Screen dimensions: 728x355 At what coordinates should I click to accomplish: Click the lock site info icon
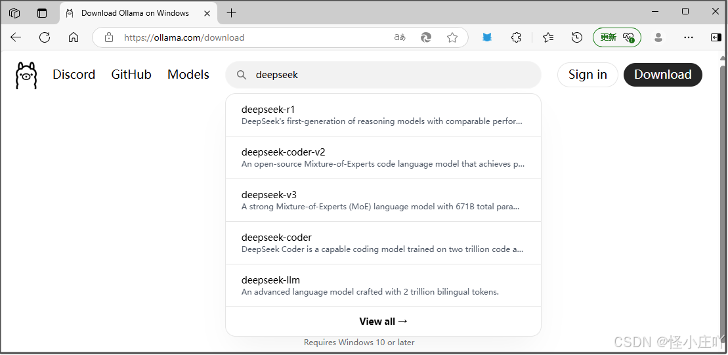[109, 37]
